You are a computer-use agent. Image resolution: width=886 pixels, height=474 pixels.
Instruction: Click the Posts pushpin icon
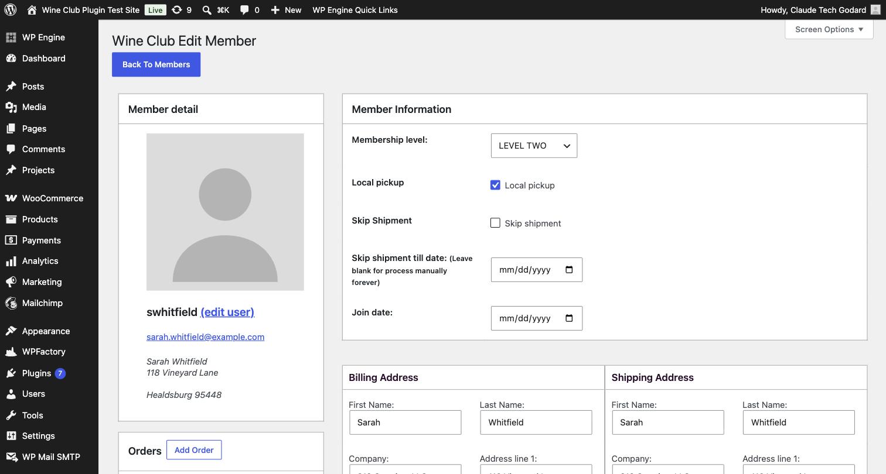pyautogui.click(x=11, y=87)
